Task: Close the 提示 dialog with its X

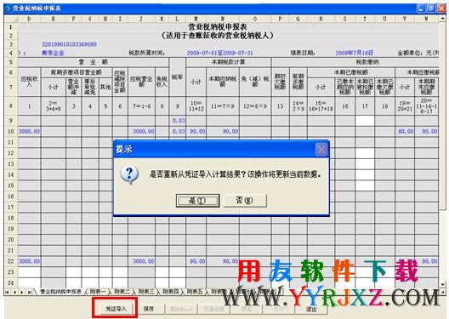Action: [x=321, y=149]
